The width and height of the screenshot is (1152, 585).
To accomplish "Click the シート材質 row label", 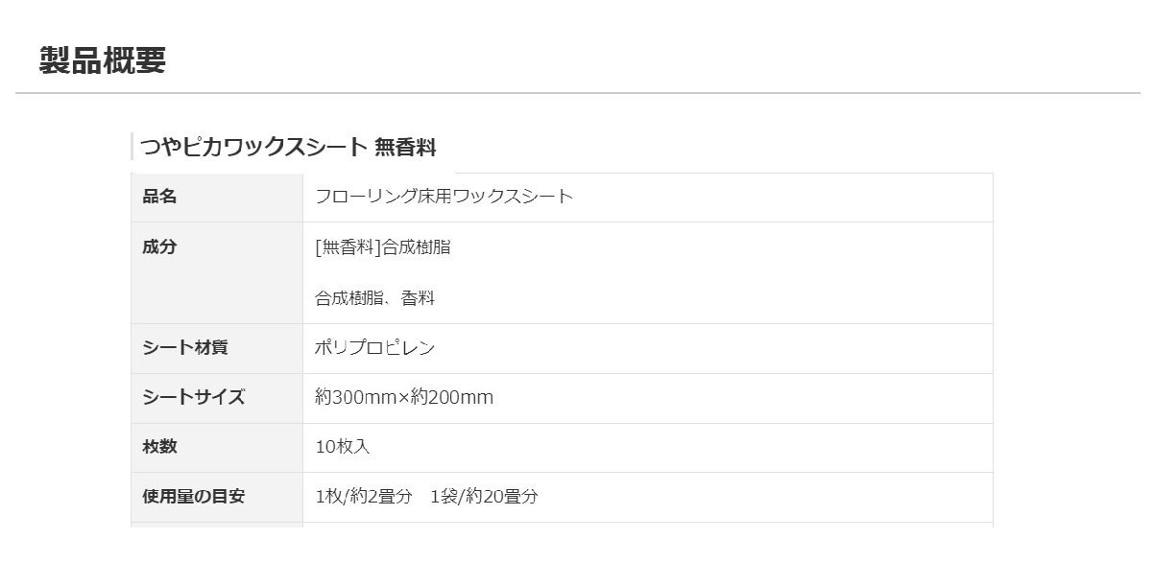I will click(184, 347).
